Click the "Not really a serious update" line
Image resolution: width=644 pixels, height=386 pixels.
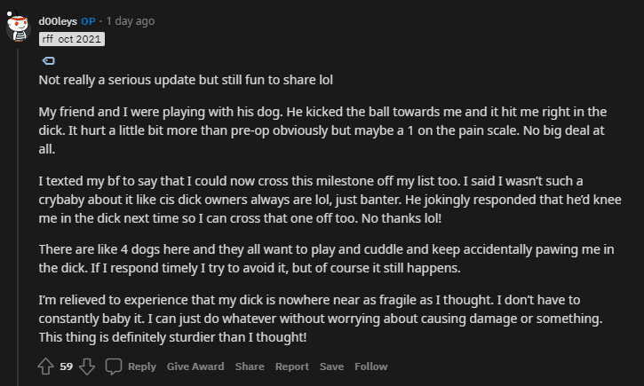197,79
